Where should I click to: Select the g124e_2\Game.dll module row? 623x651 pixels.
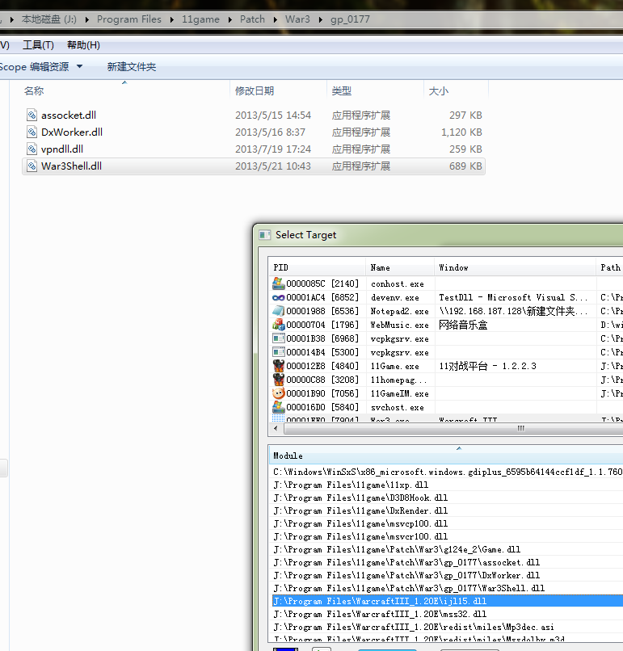(x=448, y=549)
